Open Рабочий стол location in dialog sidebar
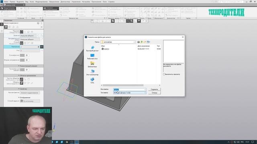Screen dimensions: 257x144 [x=92, y=56]
